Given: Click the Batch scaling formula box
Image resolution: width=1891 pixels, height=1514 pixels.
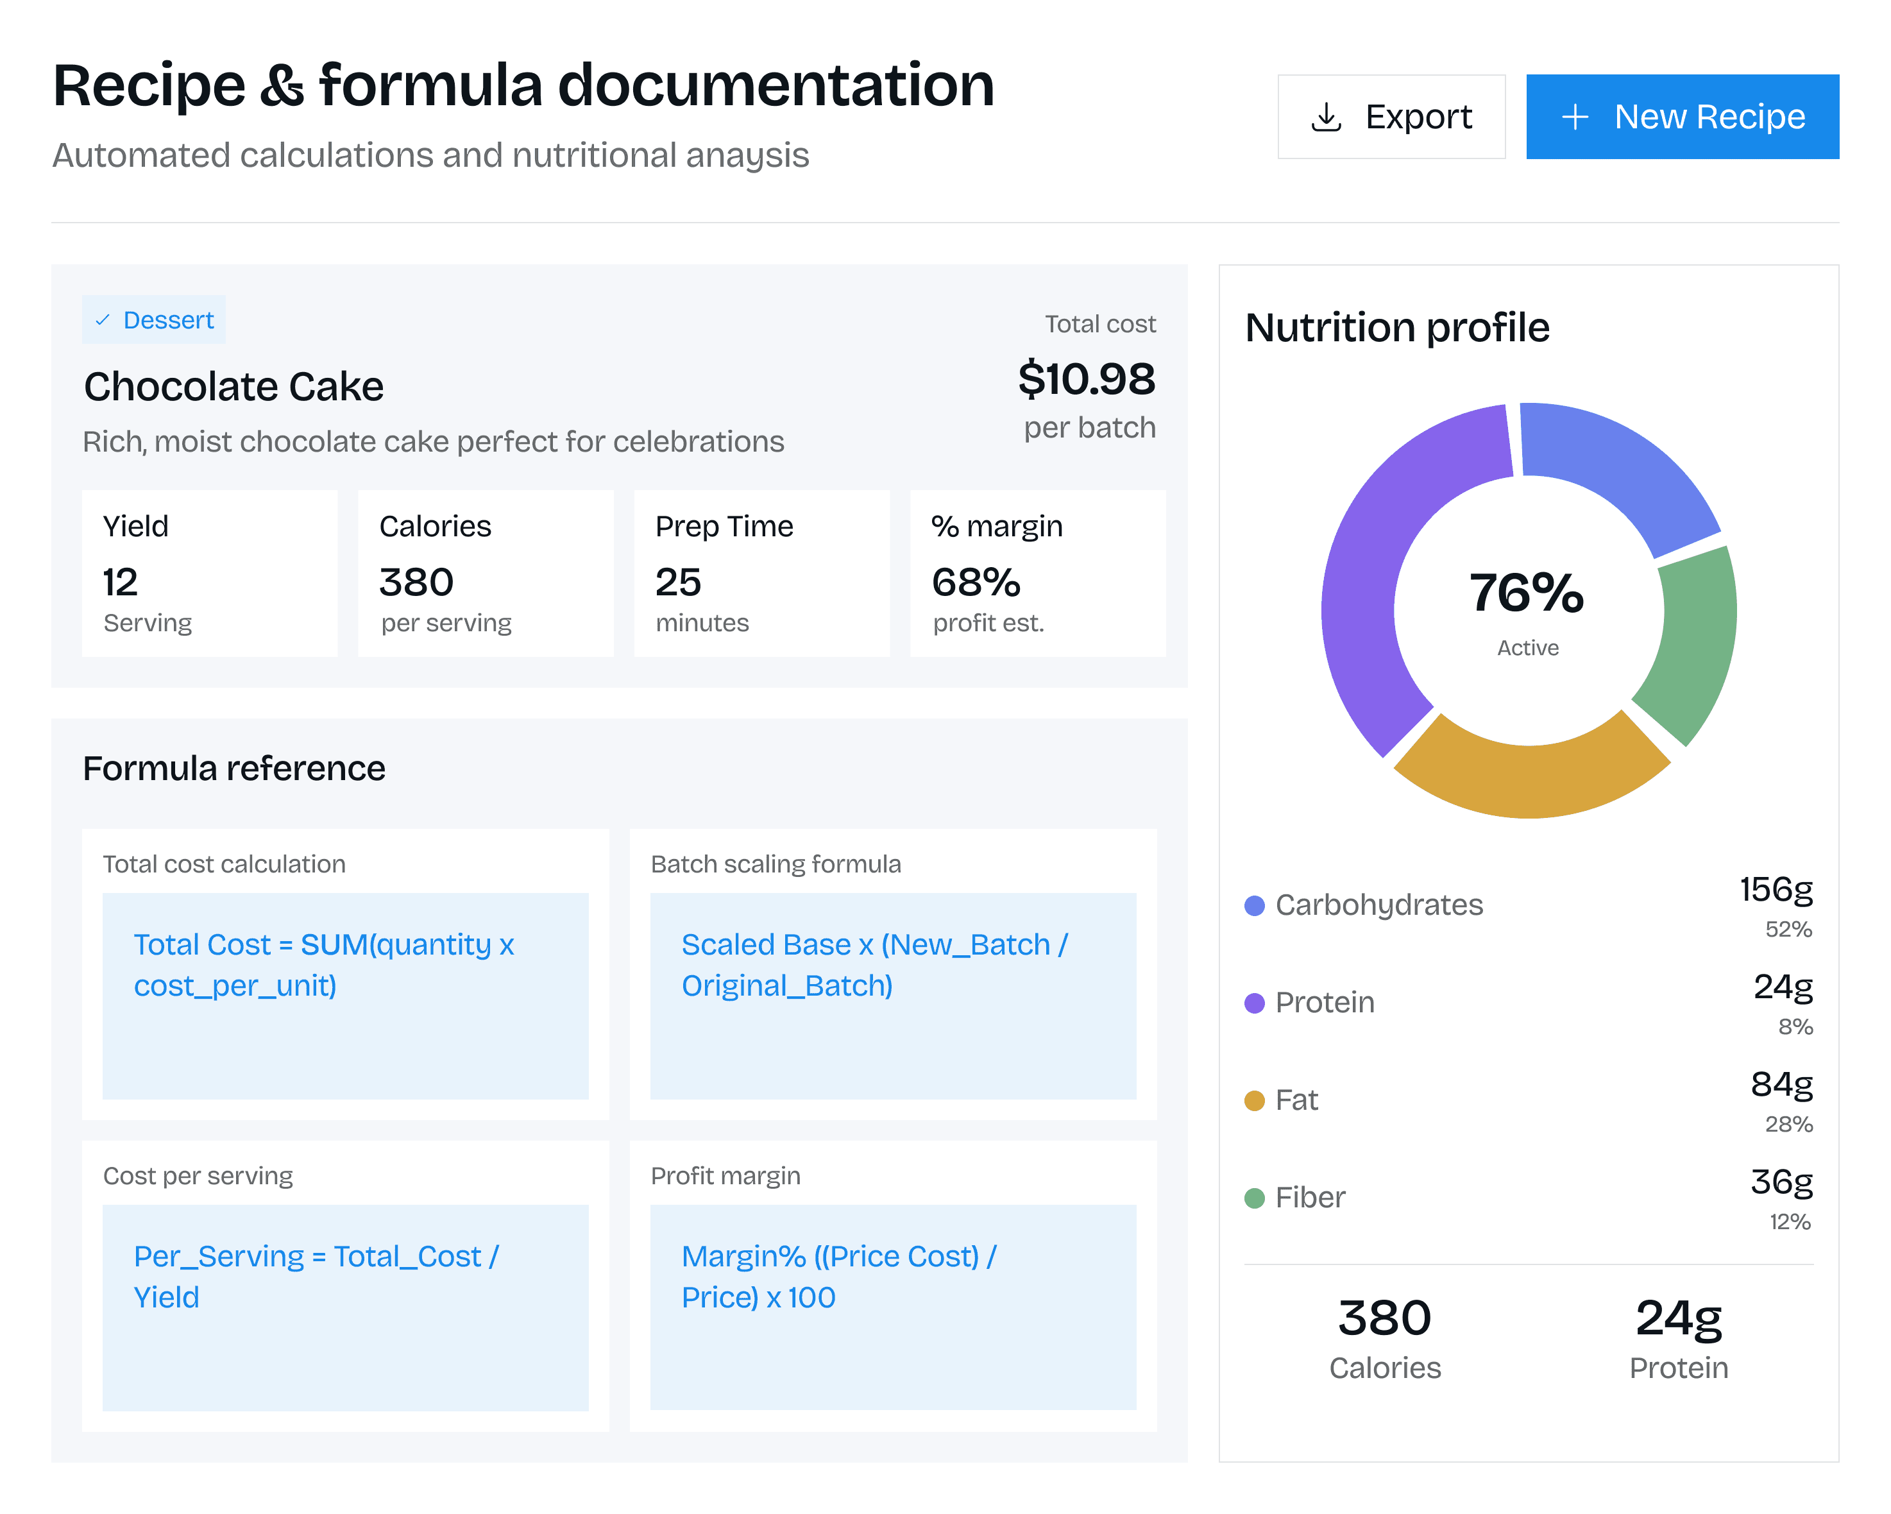Looking at the screenshot, I should tap(893, 996).
